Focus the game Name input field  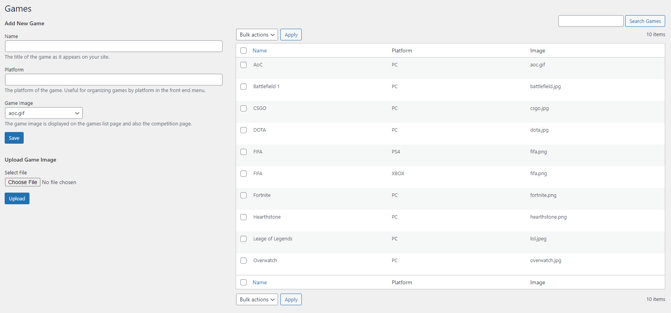[x=114, y=46]
